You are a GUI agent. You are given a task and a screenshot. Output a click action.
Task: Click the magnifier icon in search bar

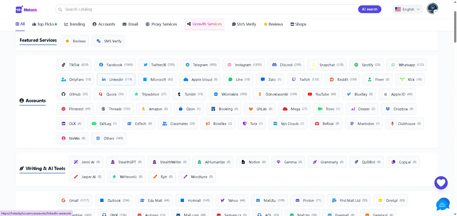coord(60,9)
